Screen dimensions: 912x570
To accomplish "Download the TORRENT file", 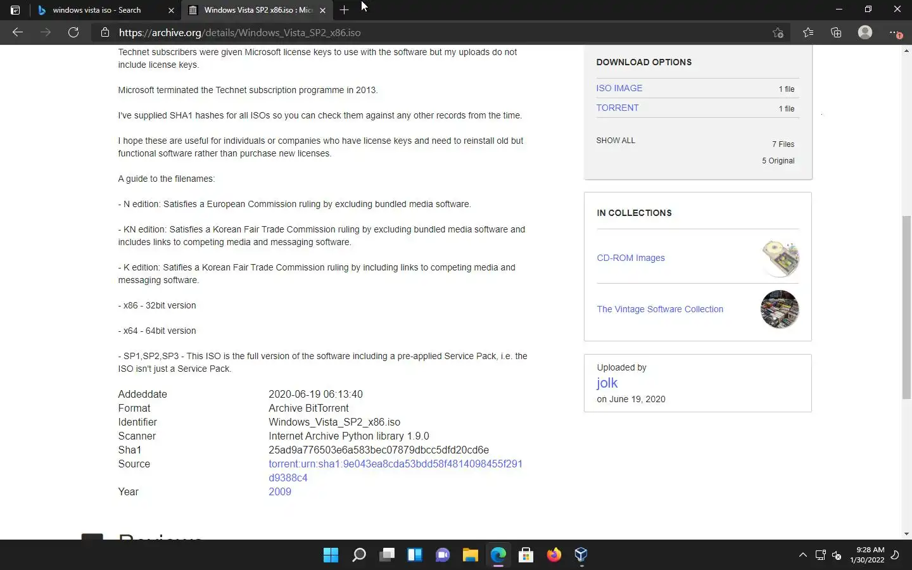I will point(617,108).
